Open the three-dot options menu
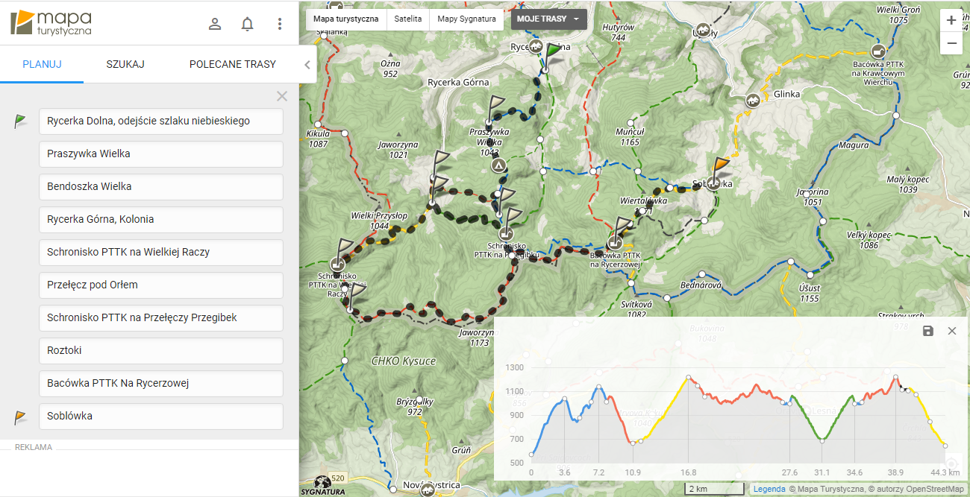The height and width of the screenshot is (497, 970). pyautogui.click(x=280, y=24)
